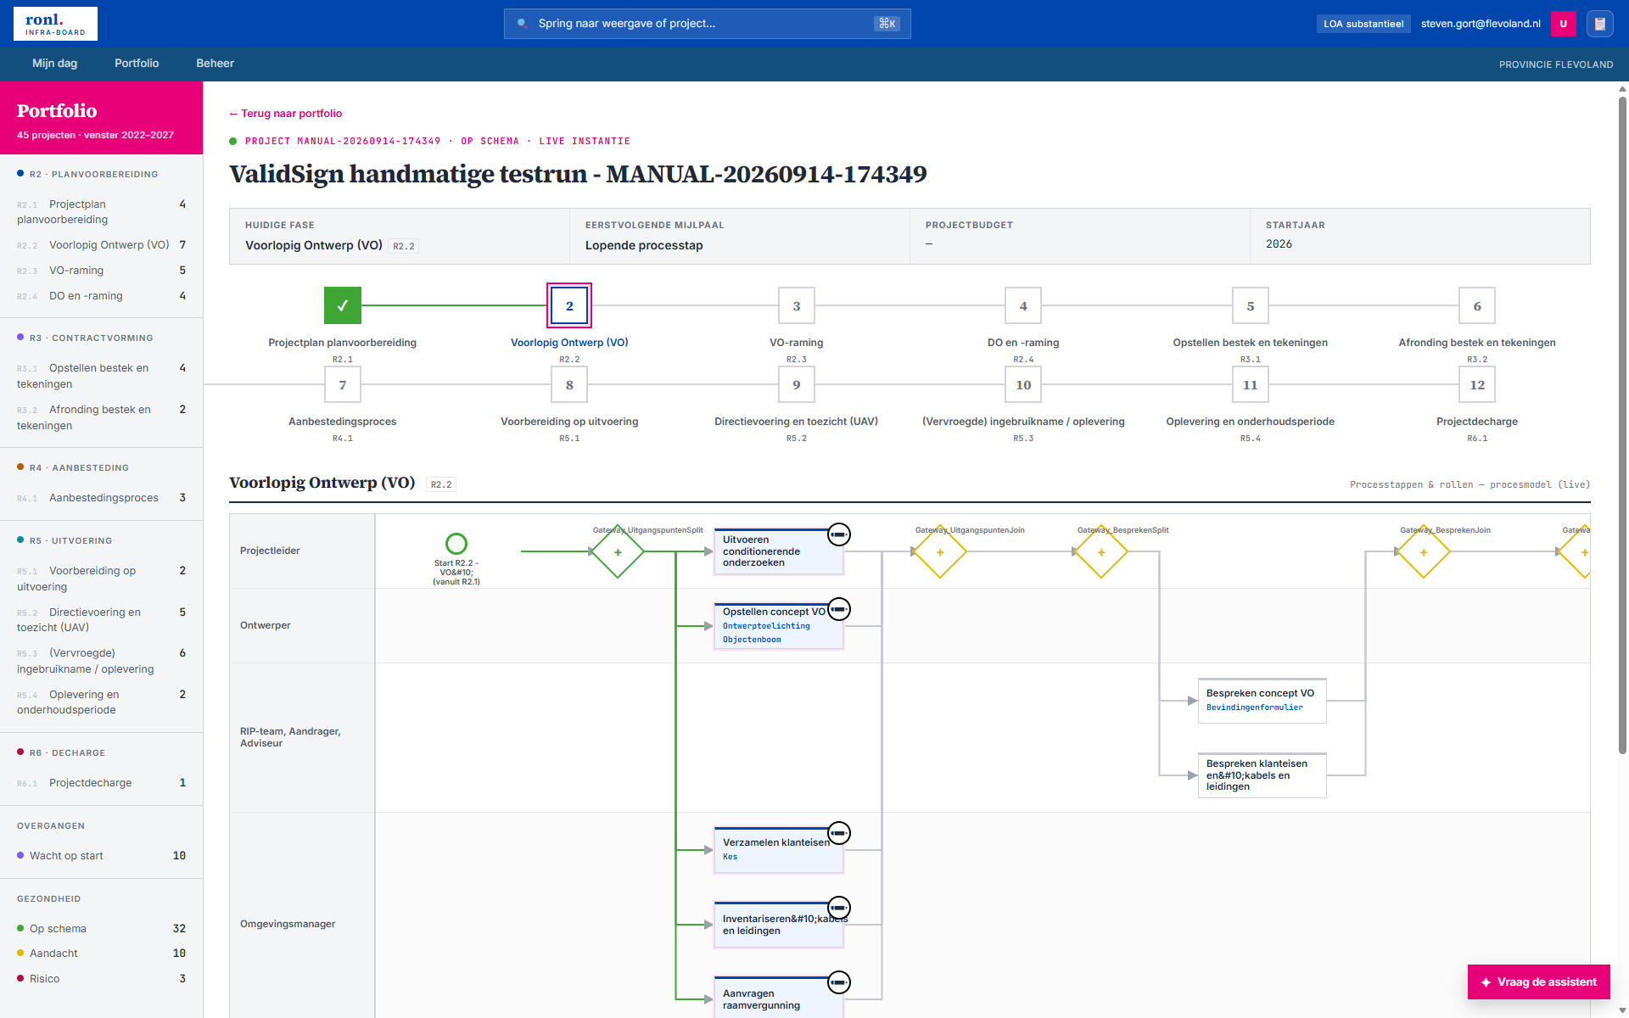Select the Projectdecharge sidebar item
Screen dimensions: 1629x1018
(x=102, y=783)
